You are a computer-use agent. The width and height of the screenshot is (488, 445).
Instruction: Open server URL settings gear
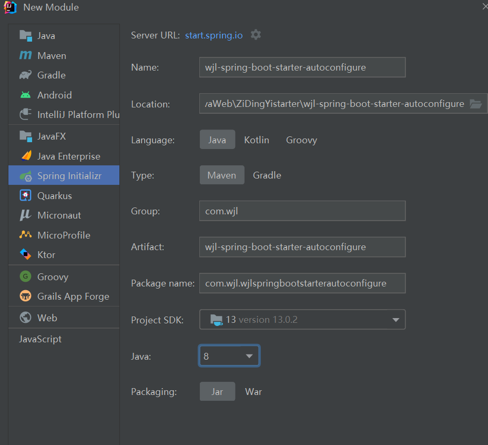[x=256, y=35]
